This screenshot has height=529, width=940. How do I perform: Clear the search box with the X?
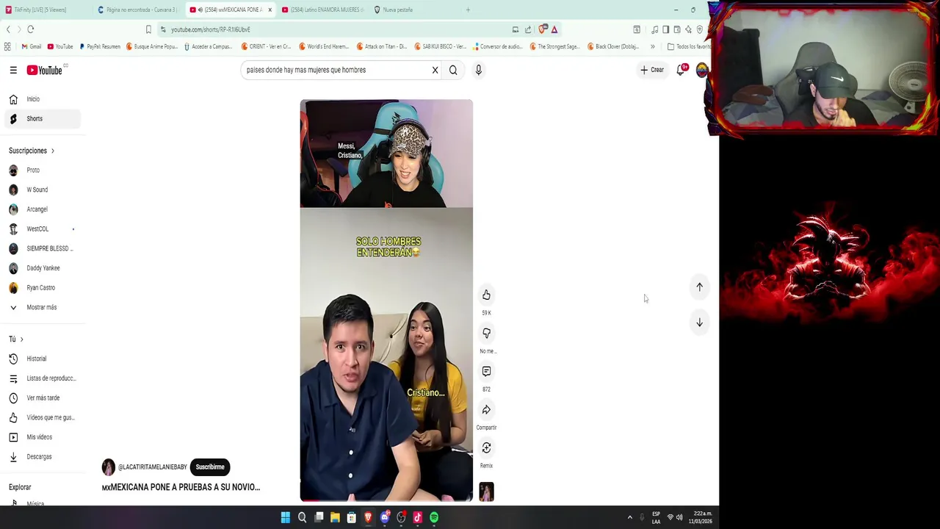(x=435, y=70)
